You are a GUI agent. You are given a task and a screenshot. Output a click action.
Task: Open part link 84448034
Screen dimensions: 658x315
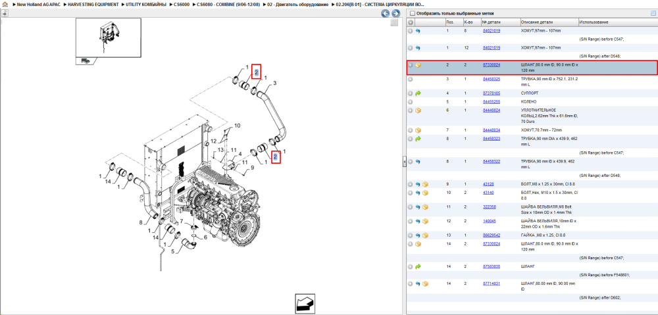[492, 130]
